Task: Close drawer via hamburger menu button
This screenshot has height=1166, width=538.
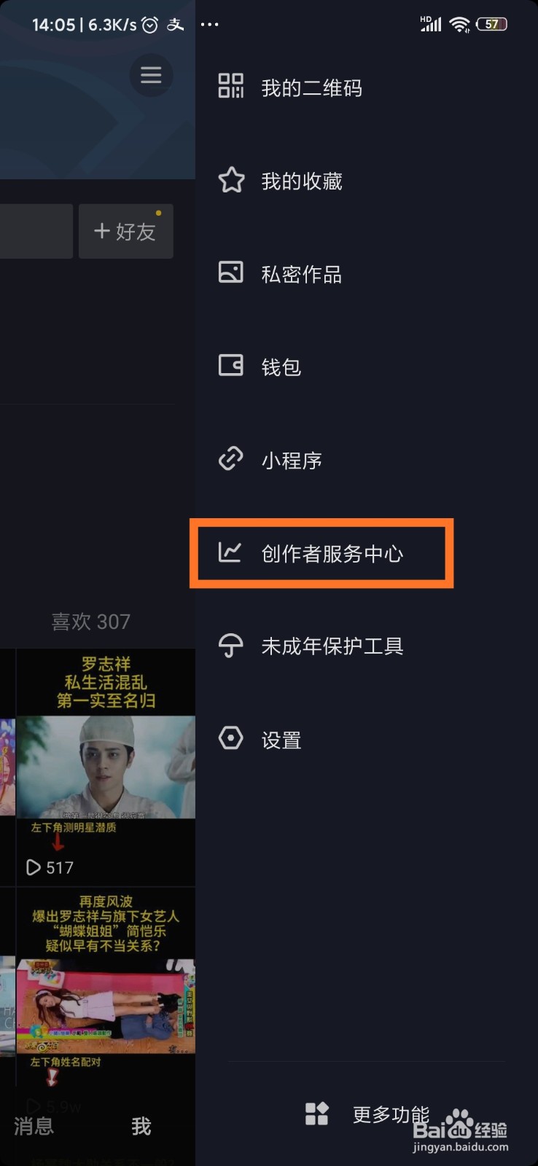Action: (x=151, y=75)
